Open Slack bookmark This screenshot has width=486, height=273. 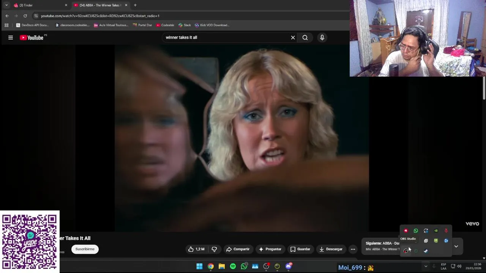pos(185,25)
